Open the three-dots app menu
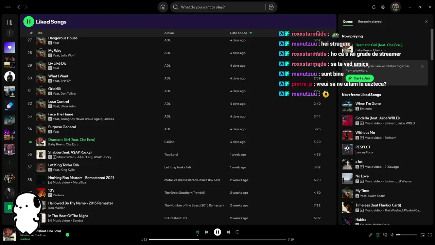435x245 pixels. pos(8,7)
